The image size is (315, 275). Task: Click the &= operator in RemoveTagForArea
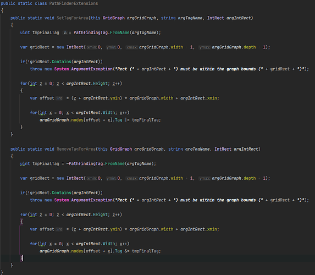tap(127, 251)
